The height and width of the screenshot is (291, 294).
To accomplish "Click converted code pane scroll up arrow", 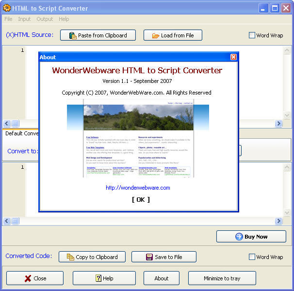I will coord(287,167).
